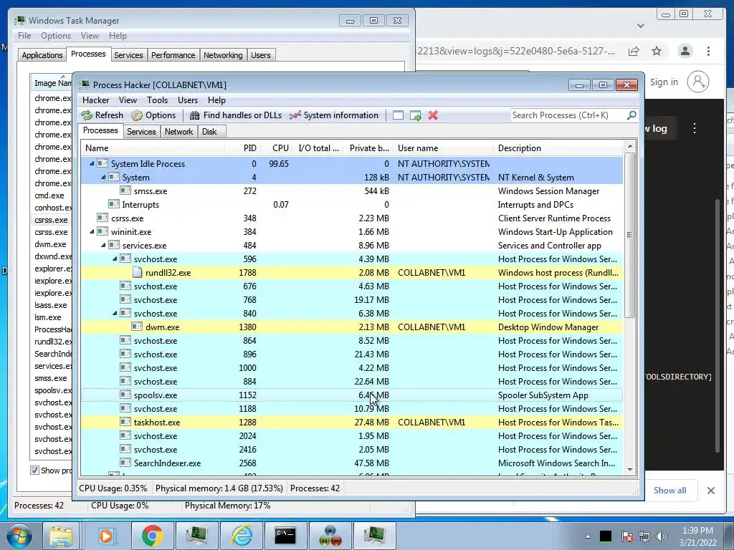This screenshot has width=734, height=550.
Task: Click the process list scroll up arrow
Action: pos(629,146)
